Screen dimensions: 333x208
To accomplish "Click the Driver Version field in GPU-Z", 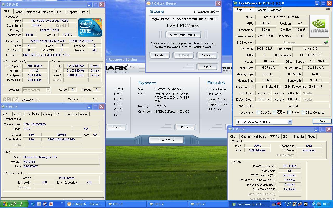I will pos(292,87).
